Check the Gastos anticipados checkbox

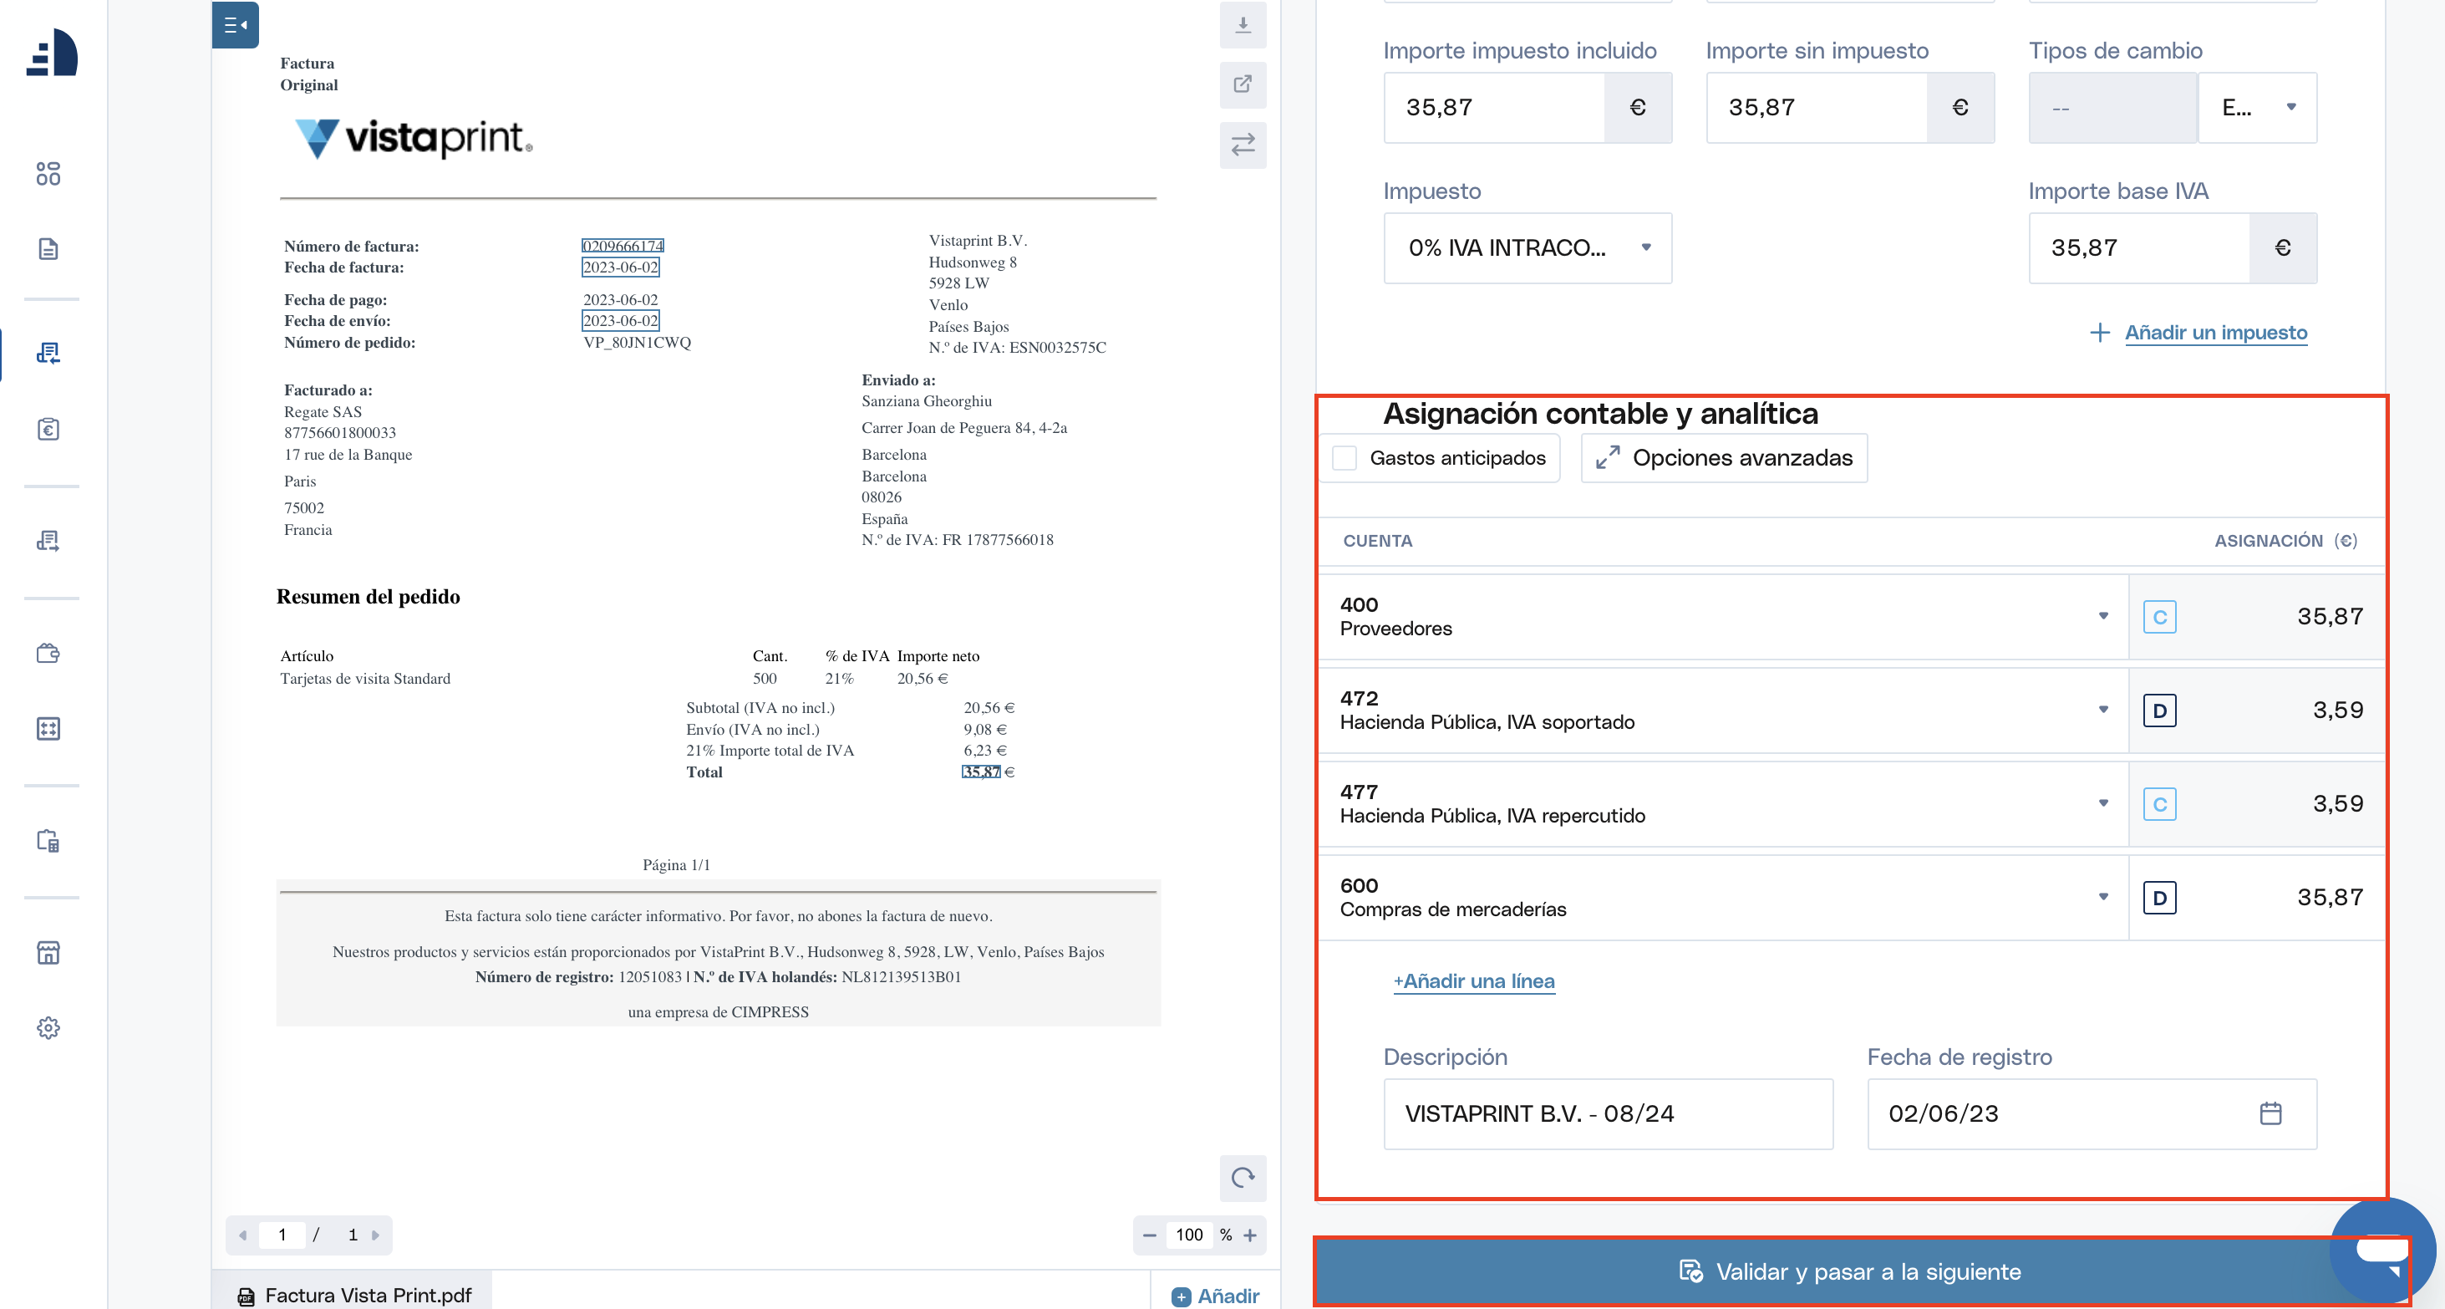click(x=1344, y=458)
